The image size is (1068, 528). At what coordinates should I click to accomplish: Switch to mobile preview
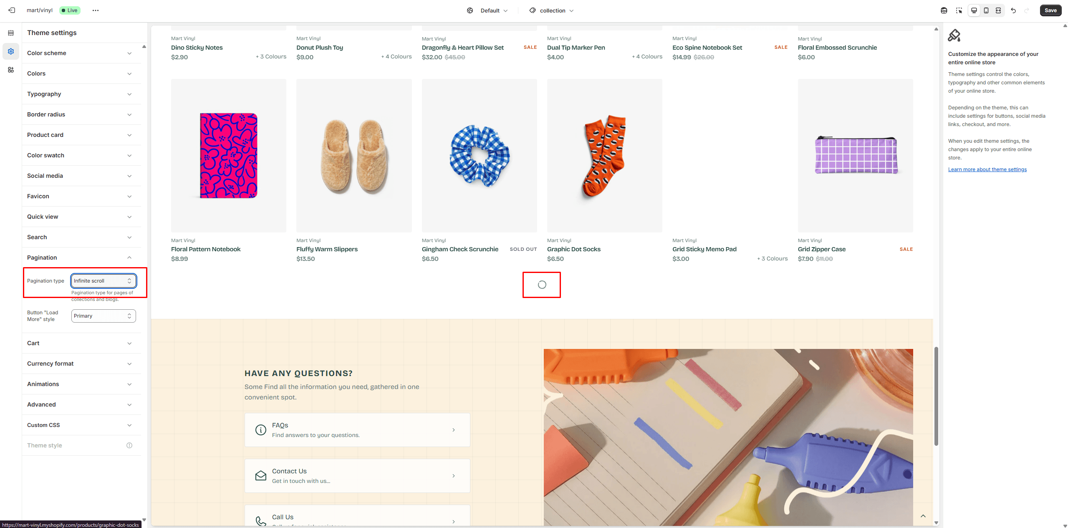986,10
